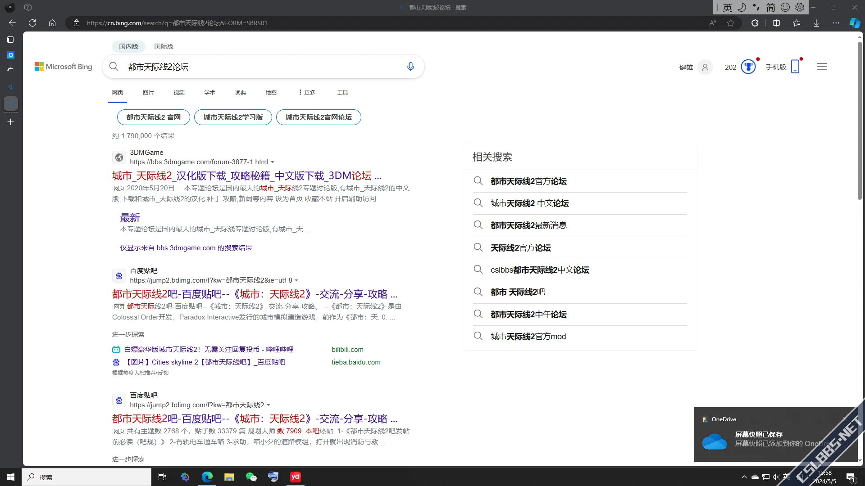Open File Explorer on taskbar
This screenshot has width=865, height=486.
point(229,477)
